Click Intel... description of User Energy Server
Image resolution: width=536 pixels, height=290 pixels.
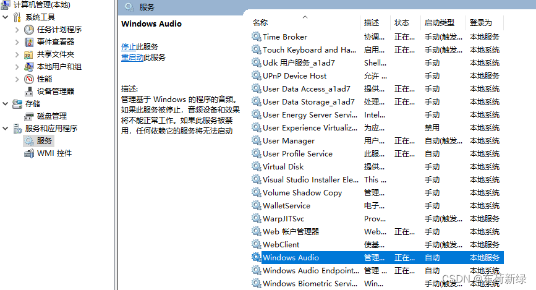(375, 114)
